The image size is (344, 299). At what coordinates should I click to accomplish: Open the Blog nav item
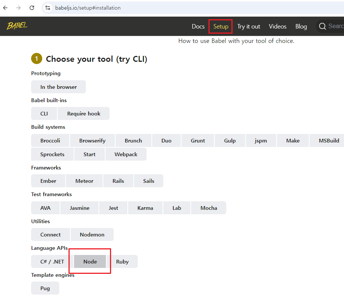pyautogui.click(x=301, y=27)
